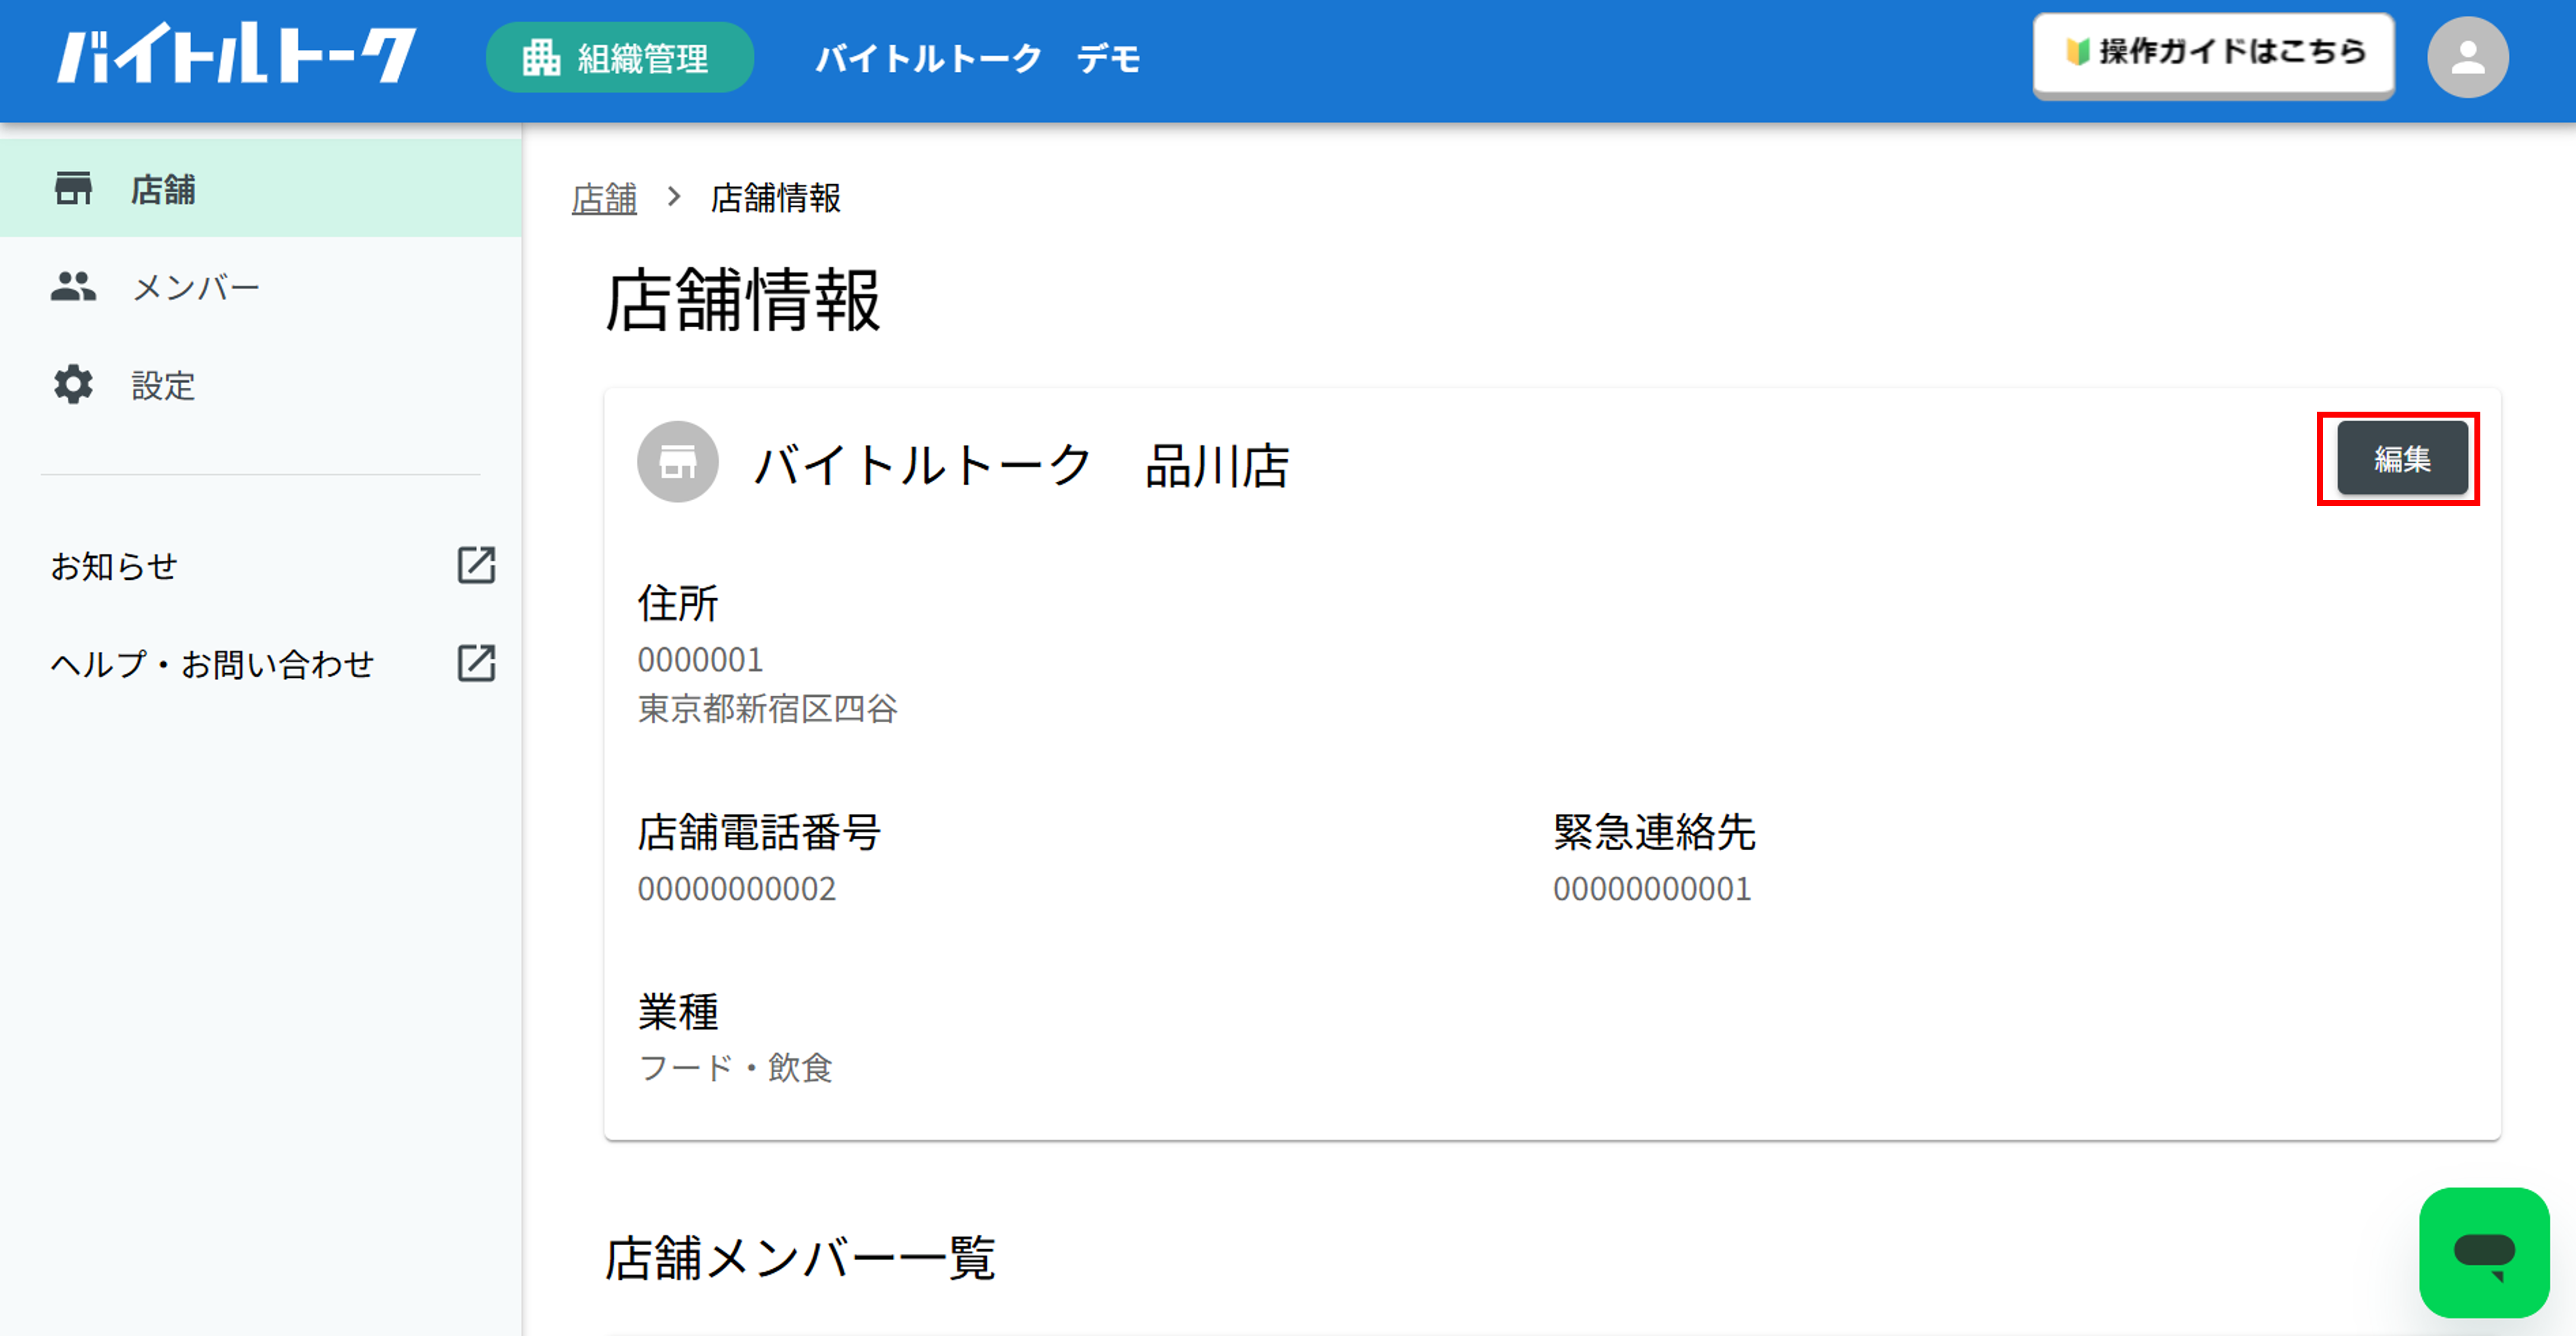Click the industry value フード・飲食
Image resolution: width=2576 pixels, height=1336 pixels.
(735, 1068)
